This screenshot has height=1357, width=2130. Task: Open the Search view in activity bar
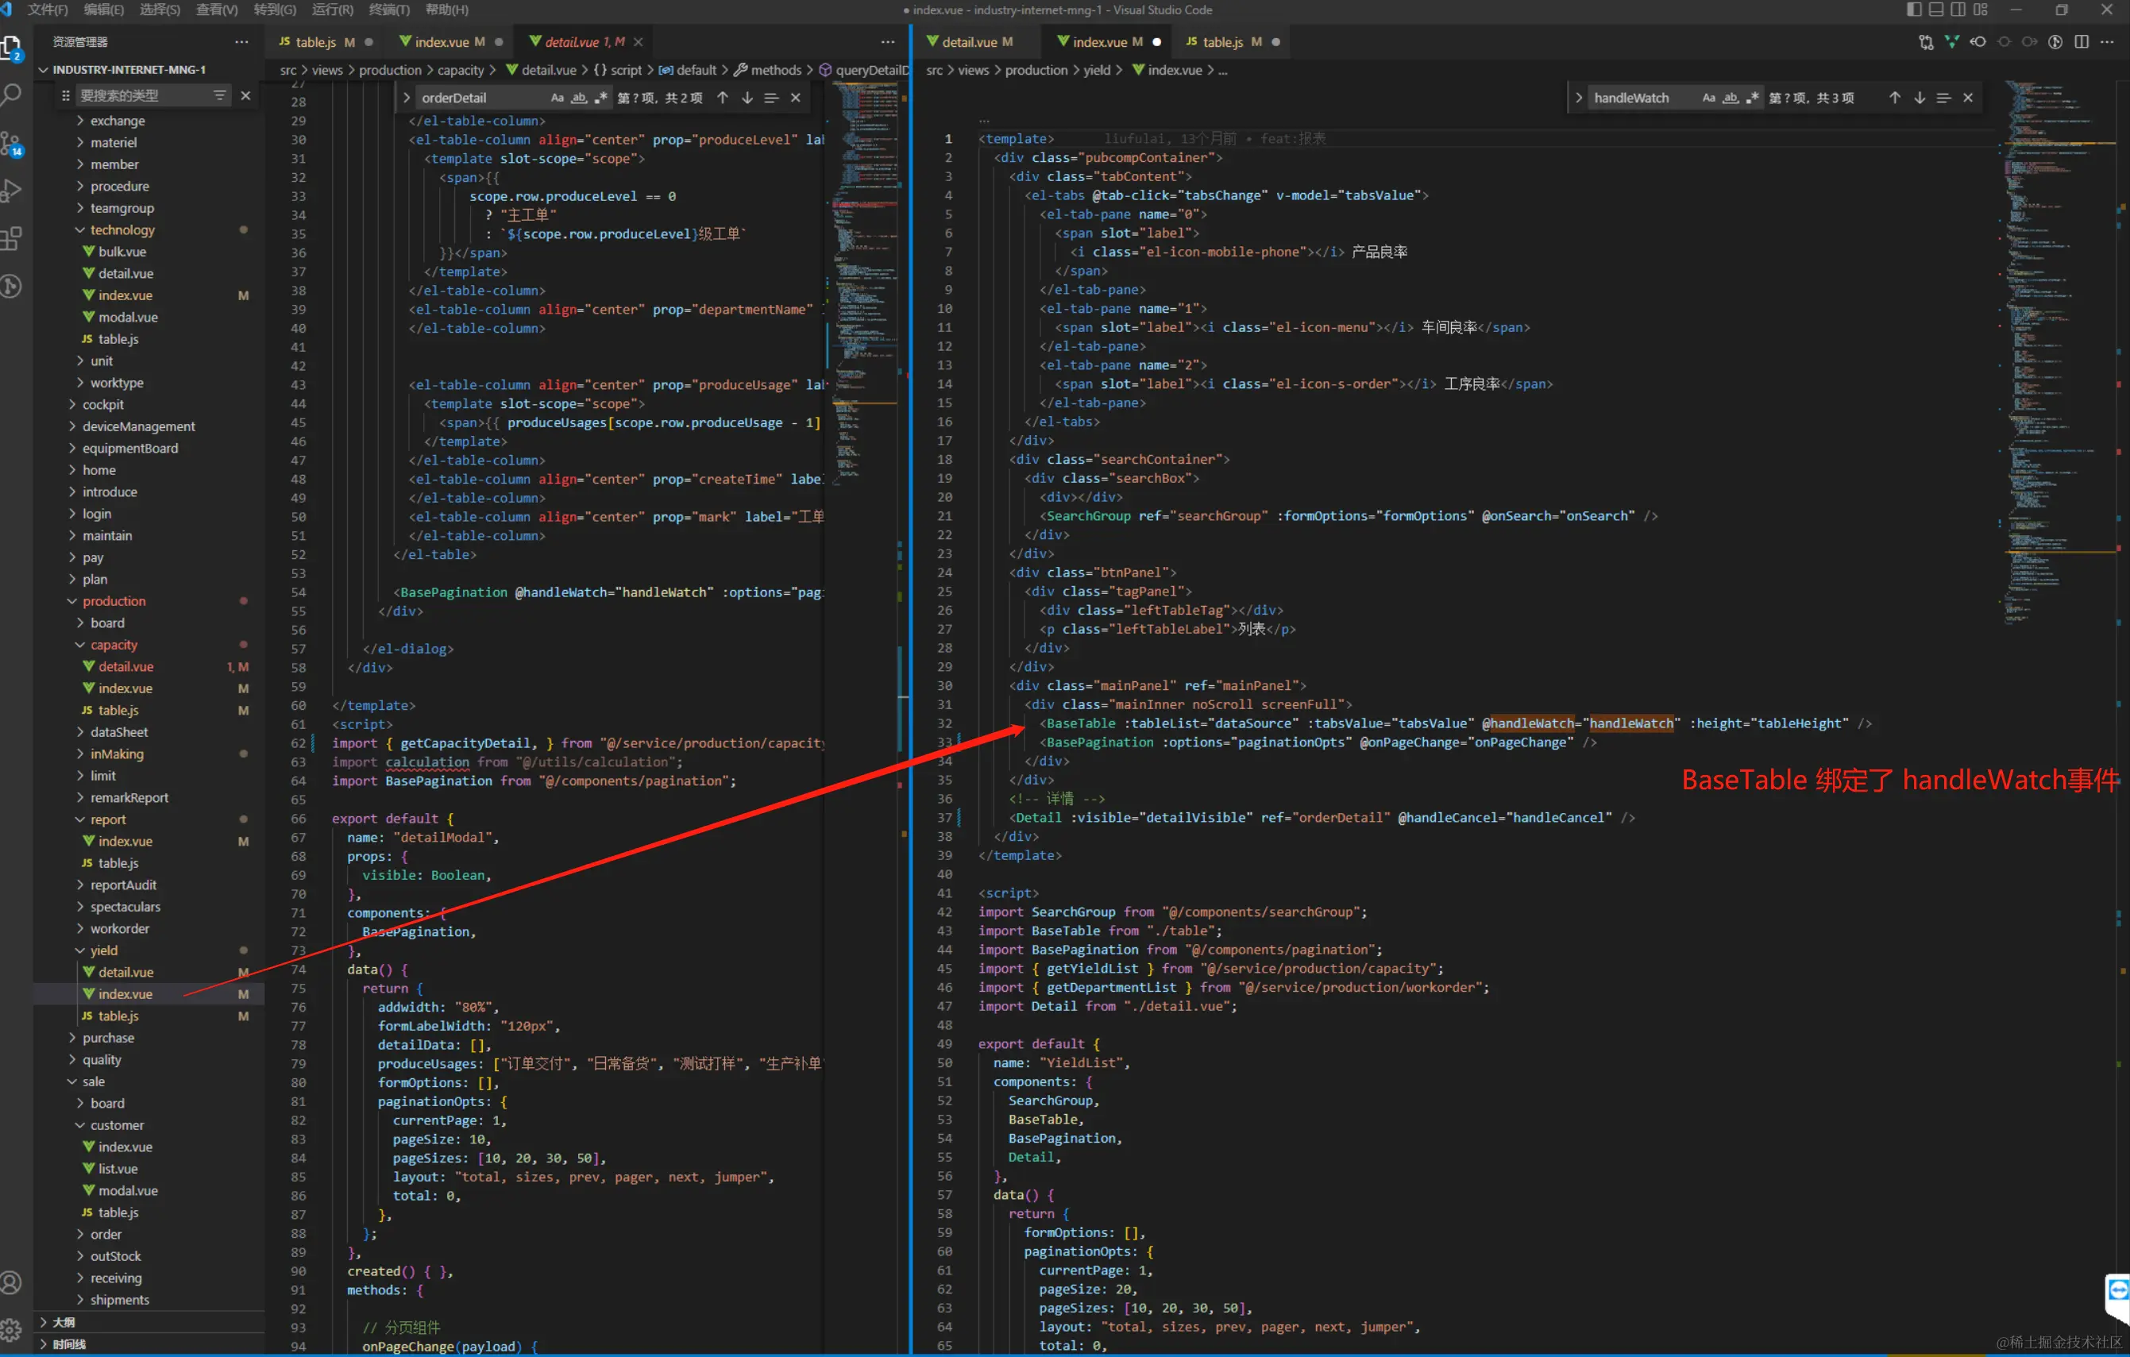[x=11, y=94]
